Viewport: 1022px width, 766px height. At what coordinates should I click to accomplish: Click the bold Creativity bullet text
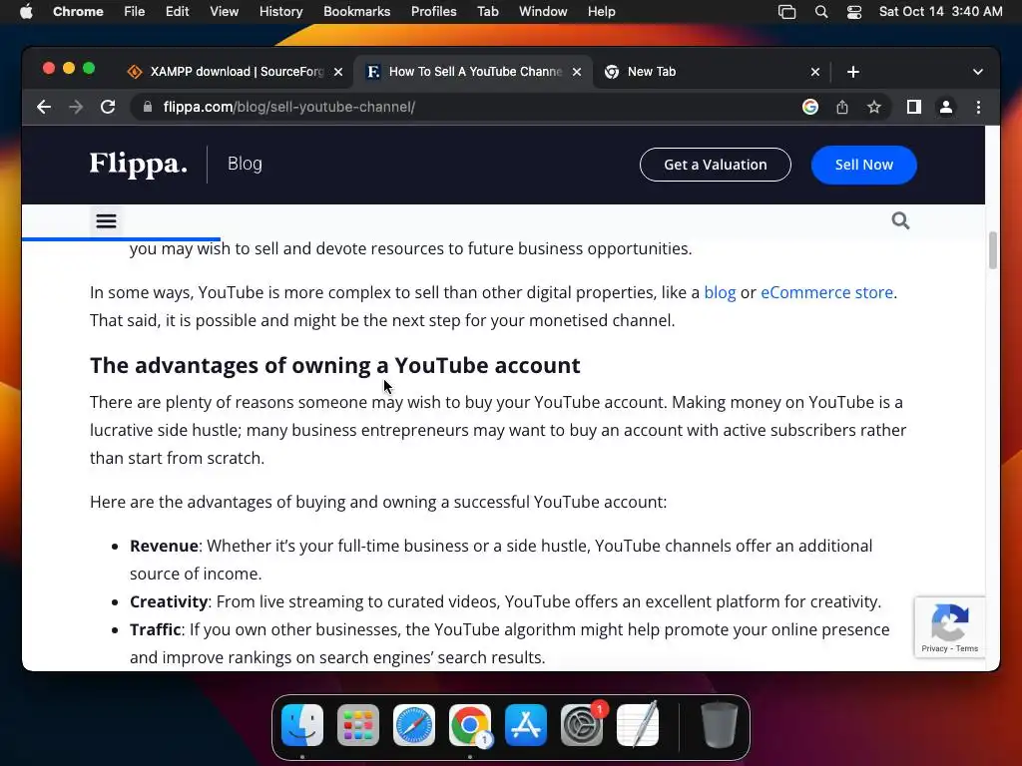(168, 601)
